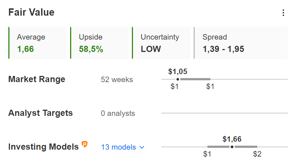Click the Market Range 52-week bar
The width and height of the screenshot is (291, 166).
(x=193, y=79)
